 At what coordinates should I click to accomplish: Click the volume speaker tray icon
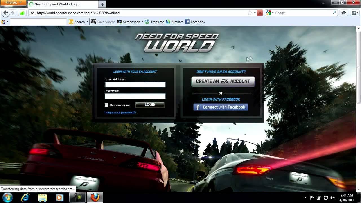point(333,198)
